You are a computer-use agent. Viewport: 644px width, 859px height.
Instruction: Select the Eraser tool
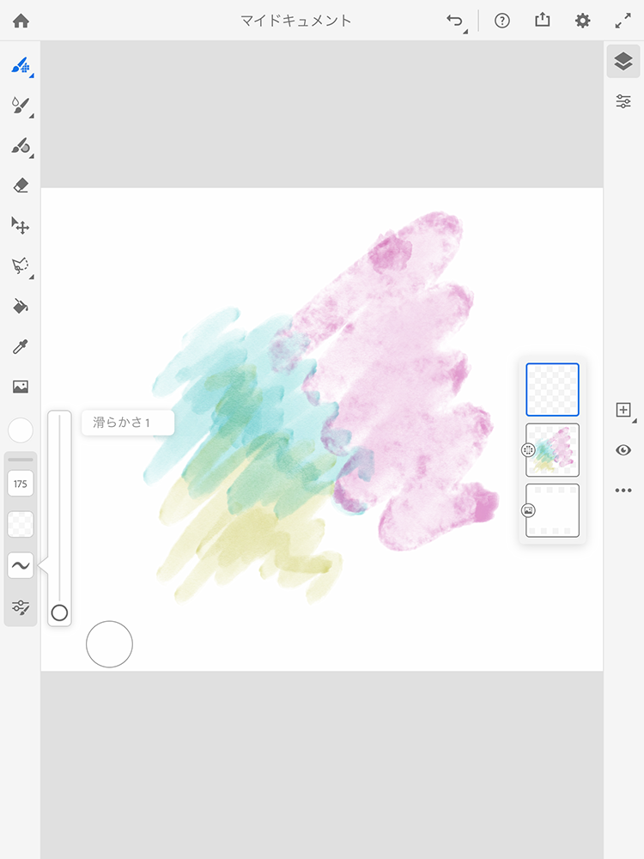coord(21,186)
